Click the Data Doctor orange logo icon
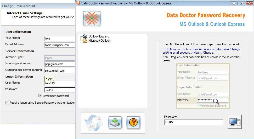The height and width of the screenshot is (139, 254). [x=92, y=18]
